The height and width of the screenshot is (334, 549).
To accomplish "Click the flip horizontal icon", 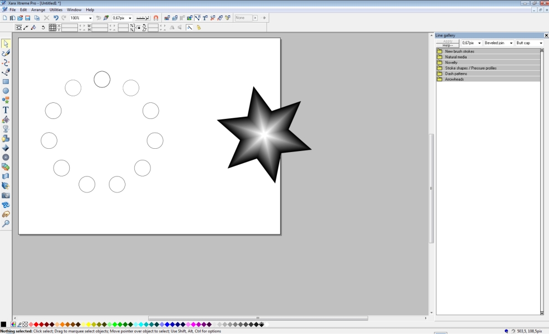I will (x=172, y=28).
